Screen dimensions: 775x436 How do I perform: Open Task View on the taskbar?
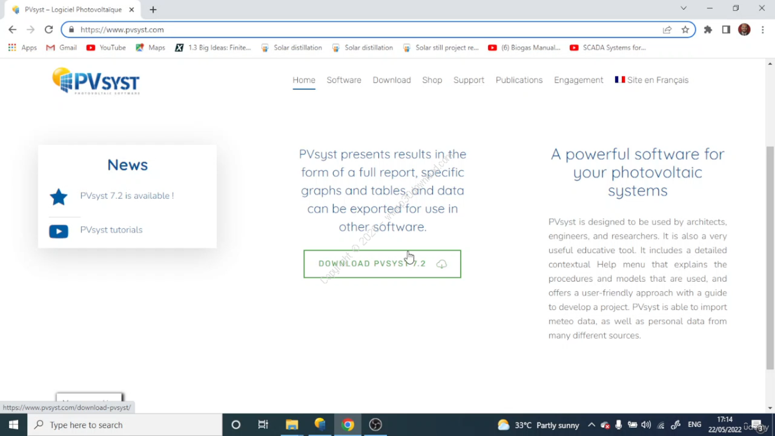263,424
